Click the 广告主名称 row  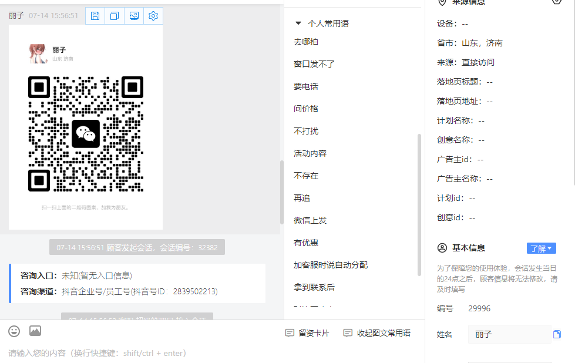click(465, 179)
